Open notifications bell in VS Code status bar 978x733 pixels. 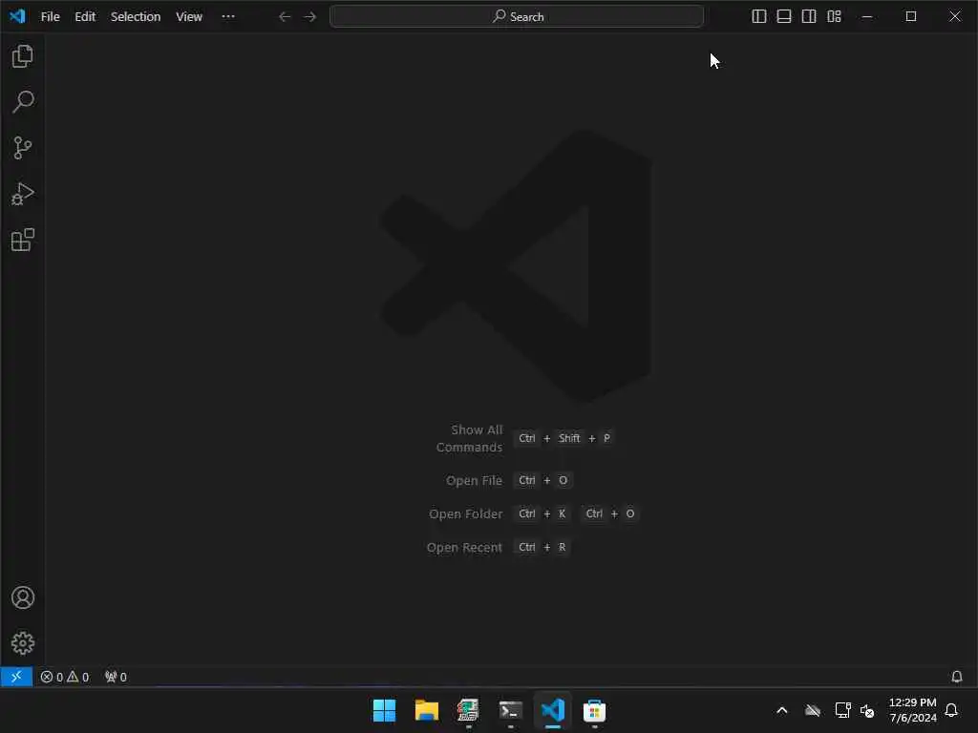click(957, 677)
